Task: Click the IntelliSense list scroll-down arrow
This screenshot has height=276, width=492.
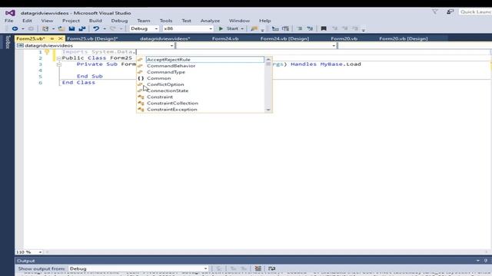Action: click(268, 110)
